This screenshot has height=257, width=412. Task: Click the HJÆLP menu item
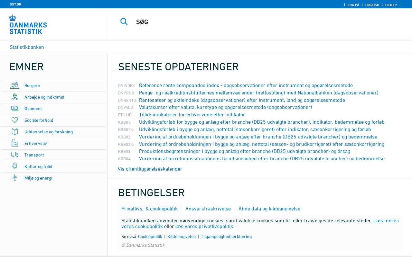click(x=391, y=5)
